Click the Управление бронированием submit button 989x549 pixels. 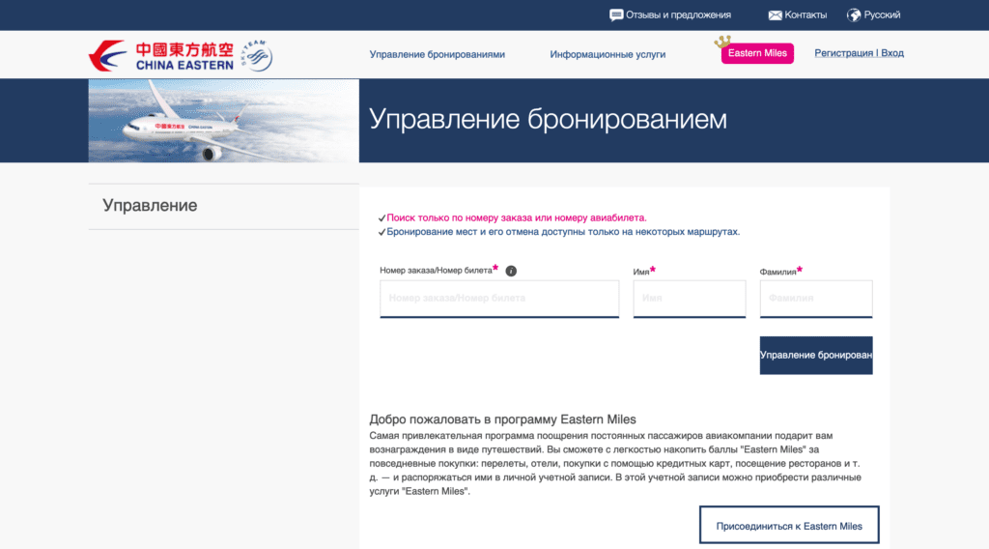point(816,356)
